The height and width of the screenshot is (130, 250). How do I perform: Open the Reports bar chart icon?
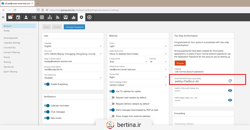pyautogui.click(x=73, y=17)
